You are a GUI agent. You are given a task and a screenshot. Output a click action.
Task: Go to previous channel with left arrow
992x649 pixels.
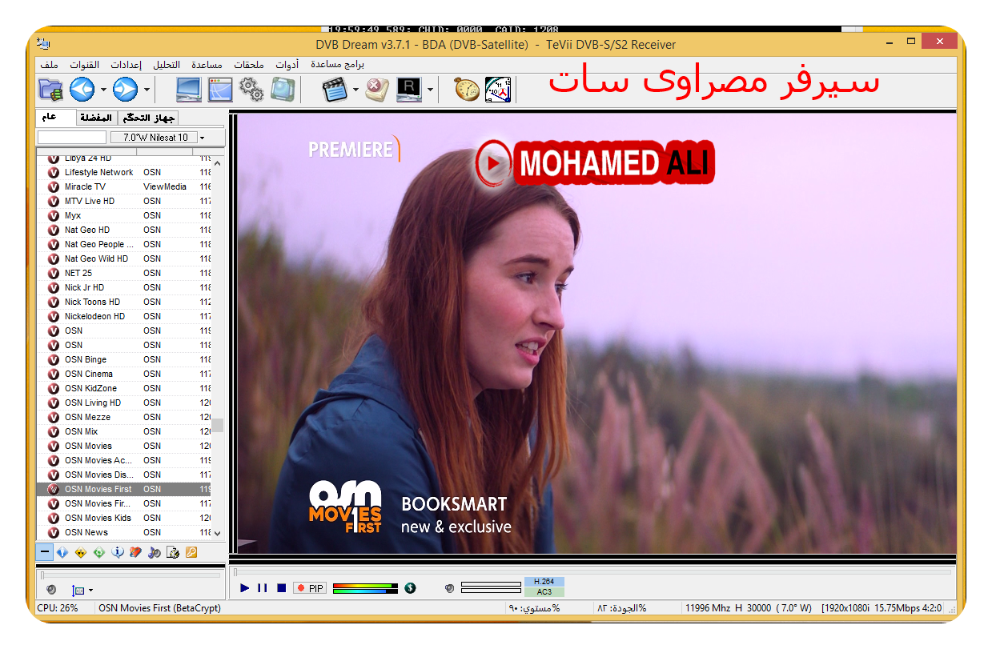tap(82, 90)
